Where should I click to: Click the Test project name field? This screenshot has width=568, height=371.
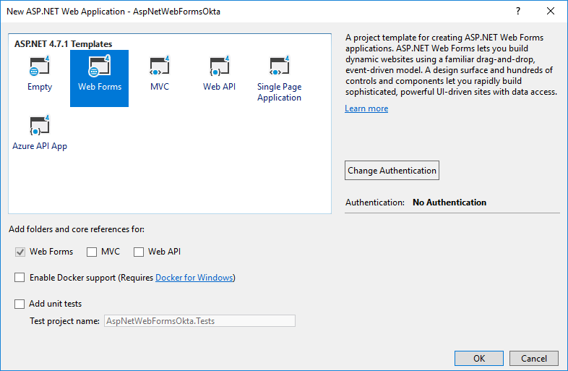tap(199, 321)
